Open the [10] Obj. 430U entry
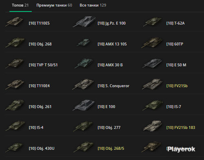The image size is (204, 160). (42, 149)
